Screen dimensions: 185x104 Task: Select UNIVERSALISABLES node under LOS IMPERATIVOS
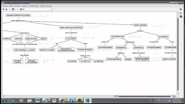[x=105, y=47]
